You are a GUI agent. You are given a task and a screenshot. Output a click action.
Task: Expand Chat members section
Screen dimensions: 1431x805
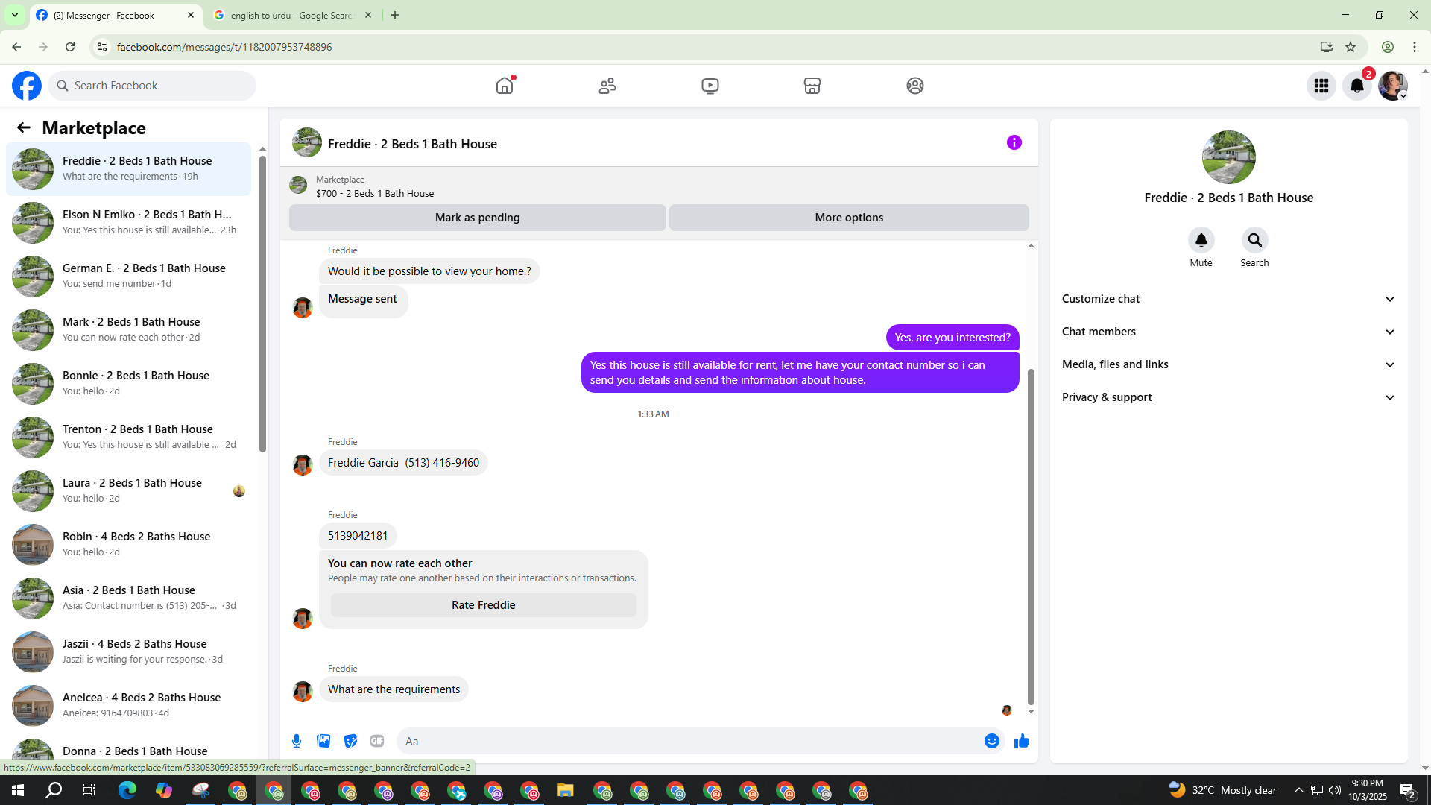[1229, 332]
